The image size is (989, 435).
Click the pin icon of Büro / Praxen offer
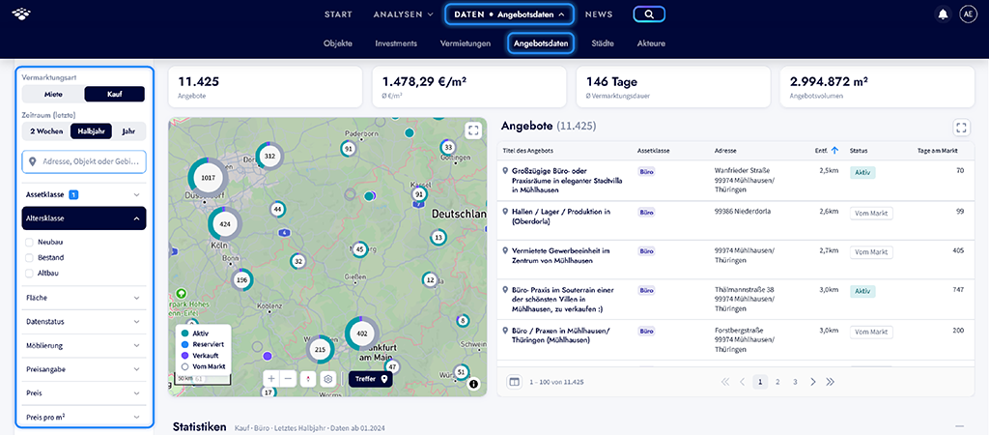(505, 331)
